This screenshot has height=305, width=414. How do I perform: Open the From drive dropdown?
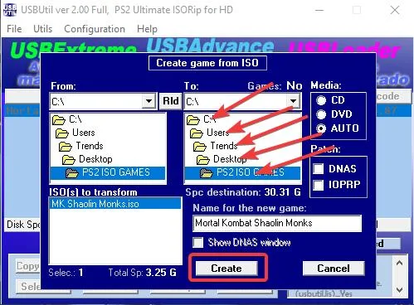coord(149,101)
